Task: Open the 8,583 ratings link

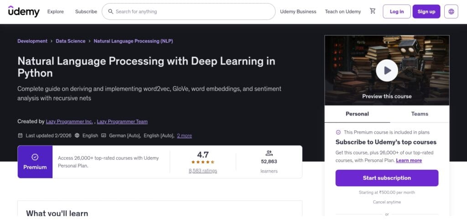Action: pos(203,171)
